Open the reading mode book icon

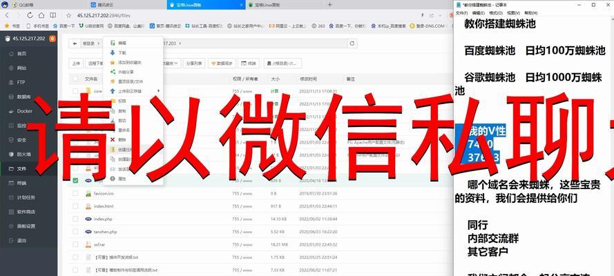pos(53,15)
